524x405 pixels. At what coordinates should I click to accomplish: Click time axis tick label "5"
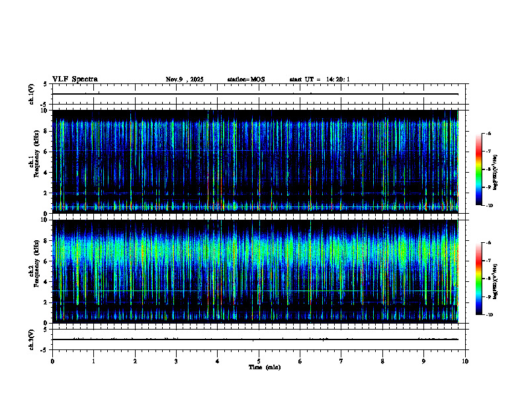[x=259, y=361]
